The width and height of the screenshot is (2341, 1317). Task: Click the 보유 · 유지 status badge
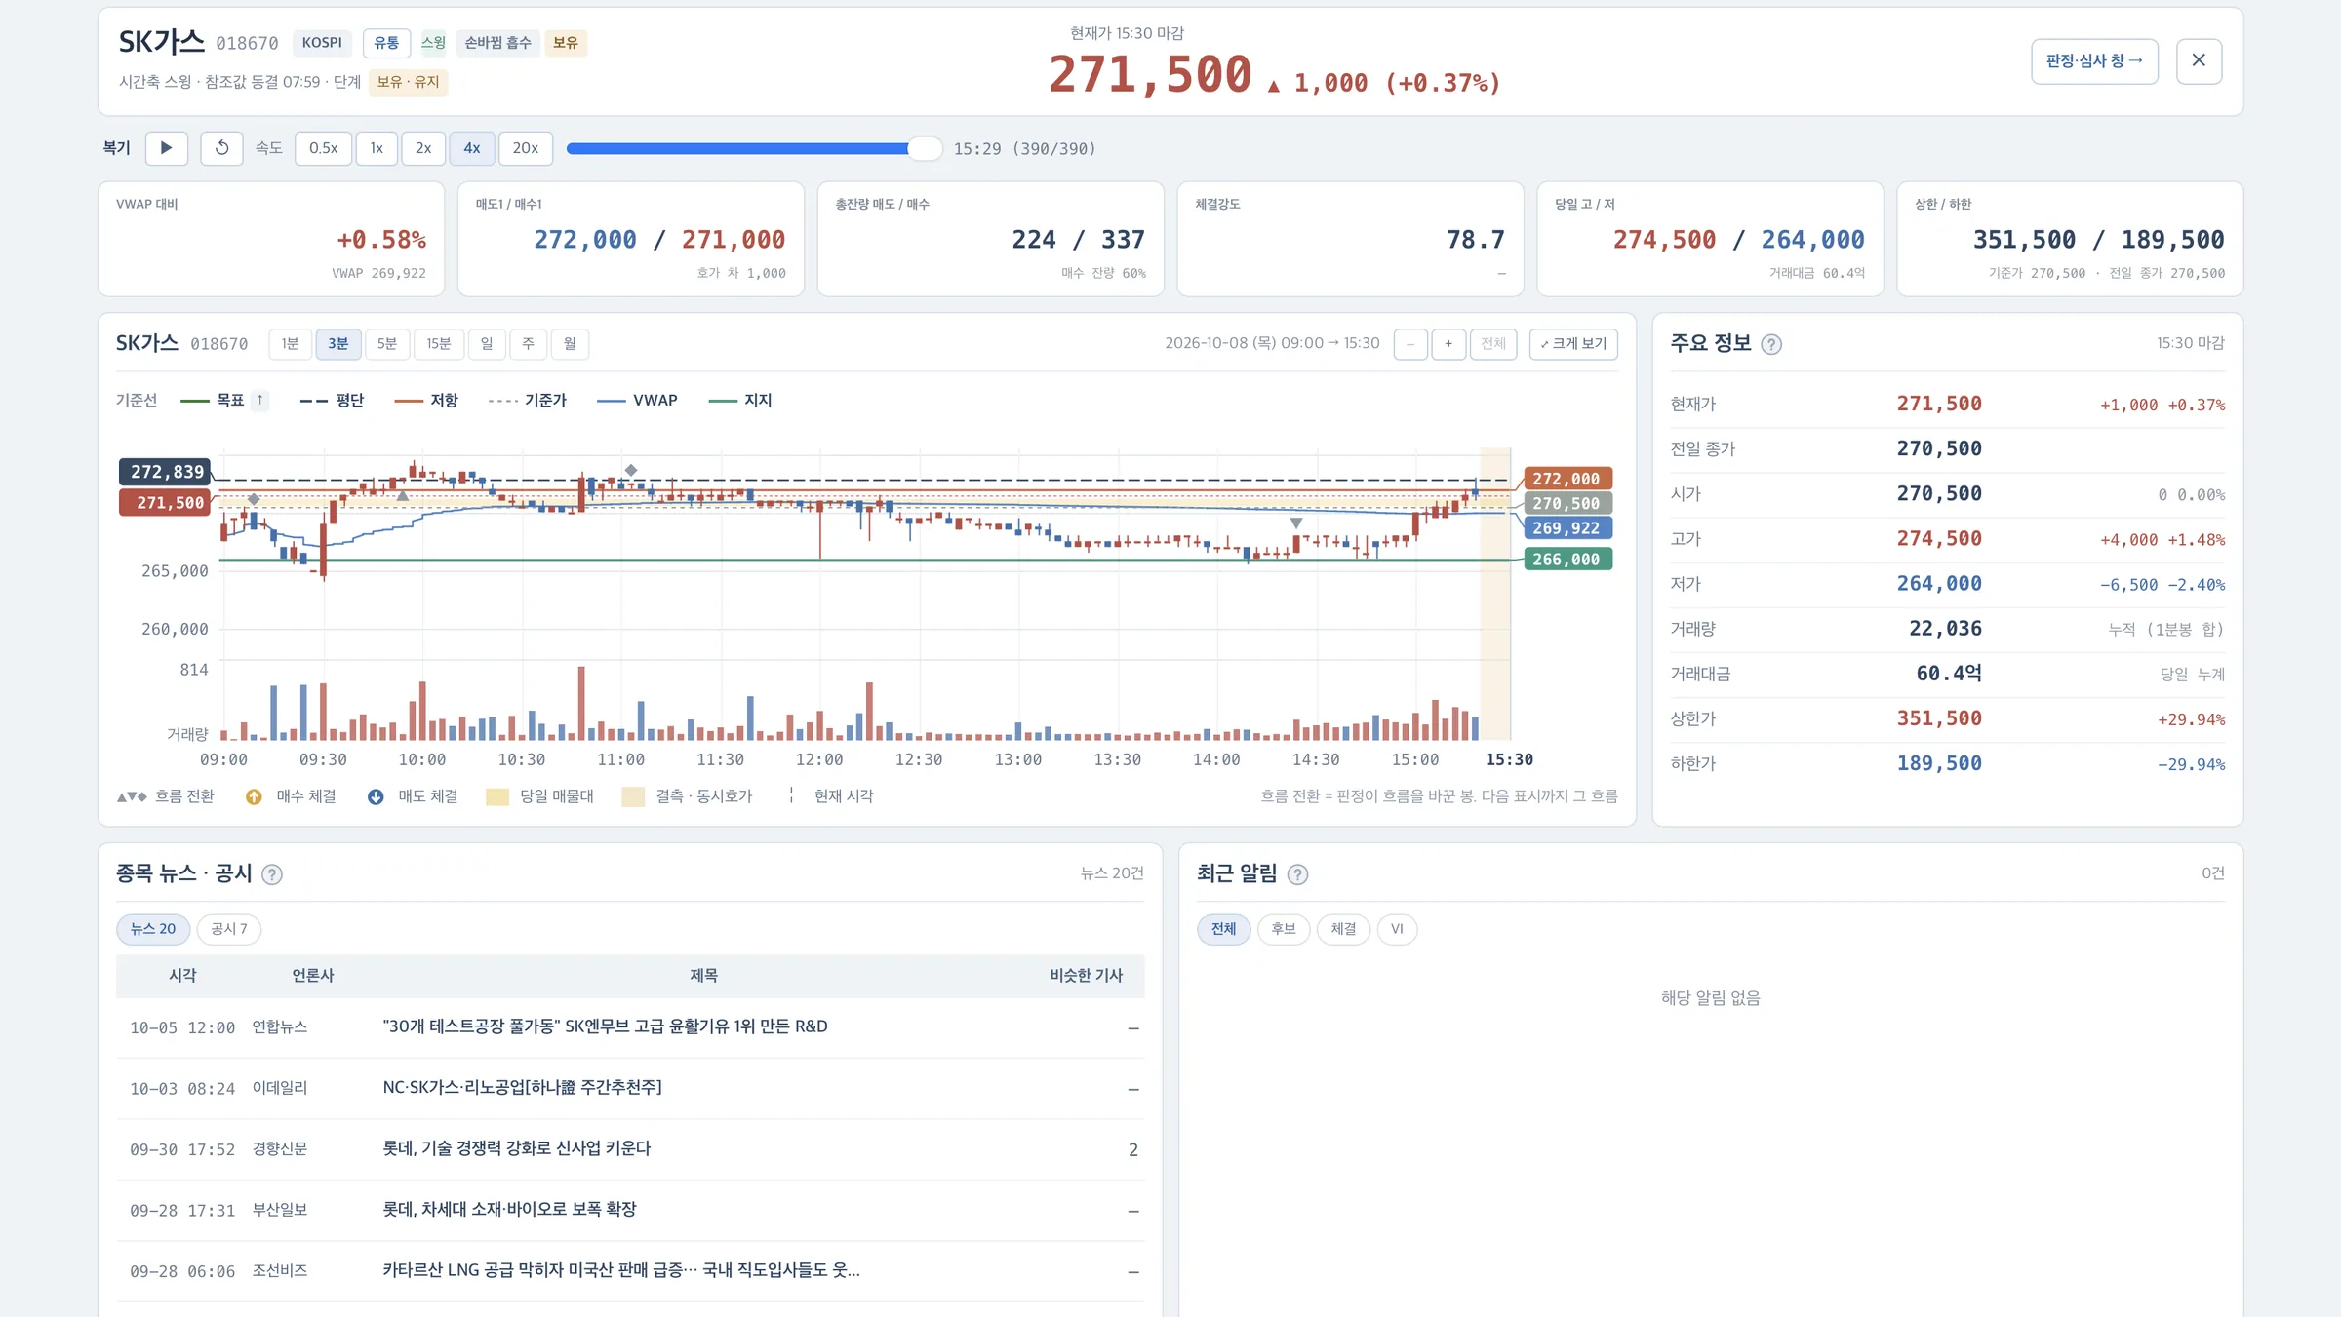408,82
